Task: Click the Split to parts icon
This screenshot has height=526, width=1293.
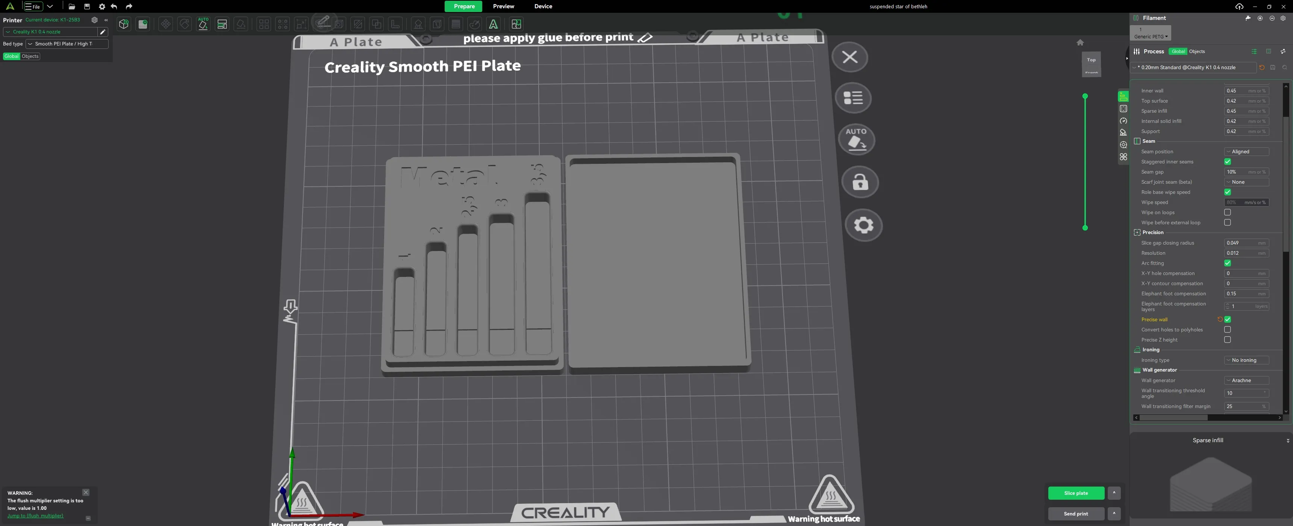Action: pyautogui.click(x=283, y=24)
